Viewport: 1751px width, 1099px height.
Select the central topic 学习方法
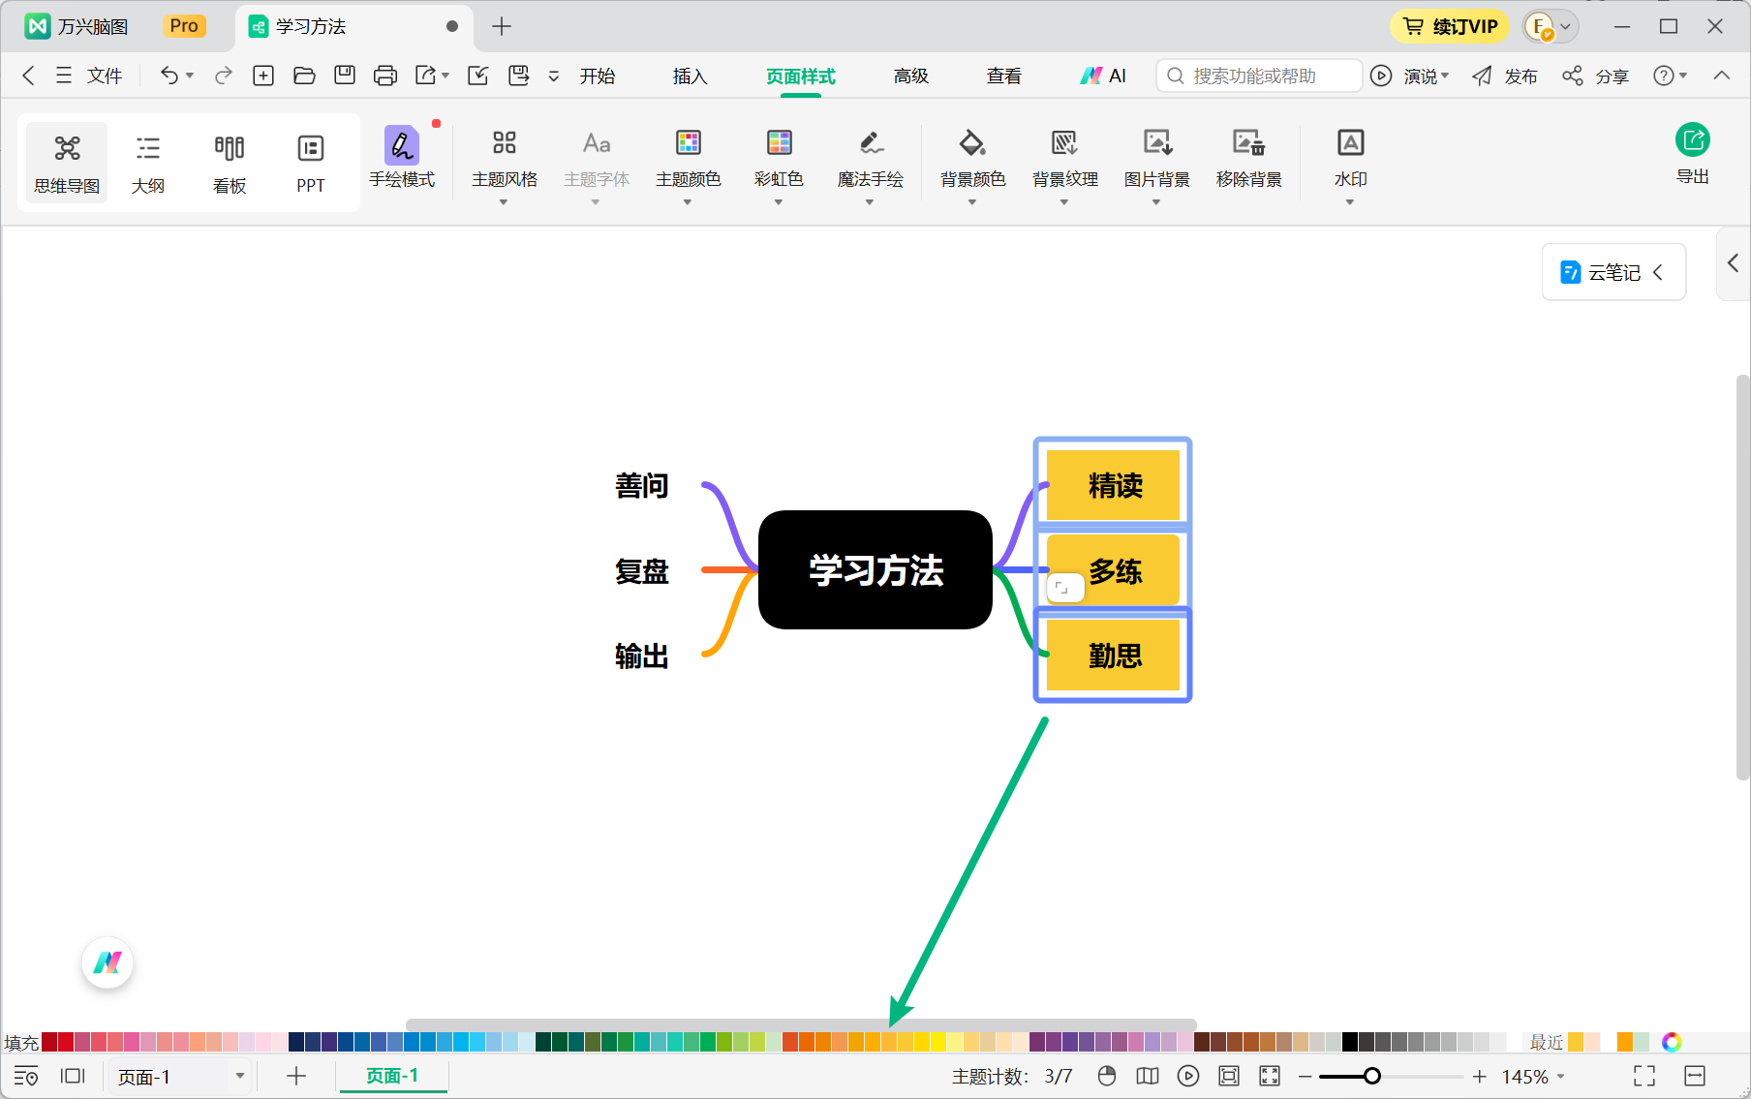pos(875,570)
